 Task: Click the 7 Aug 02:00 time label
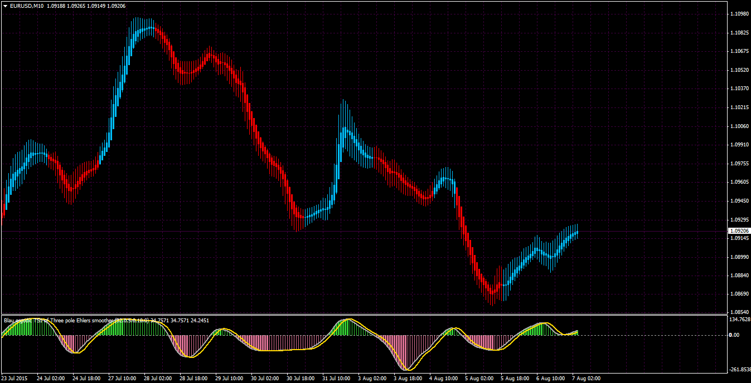click(586, 379)
